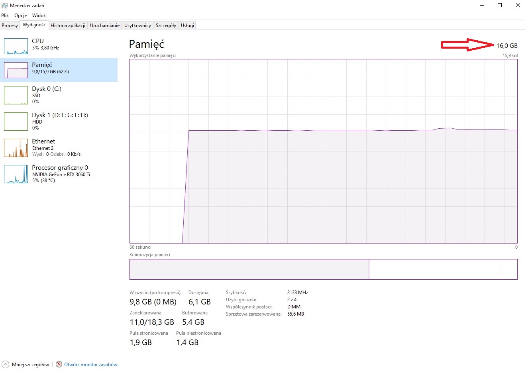Go to the Uruchamianie tab

point(105,26)
